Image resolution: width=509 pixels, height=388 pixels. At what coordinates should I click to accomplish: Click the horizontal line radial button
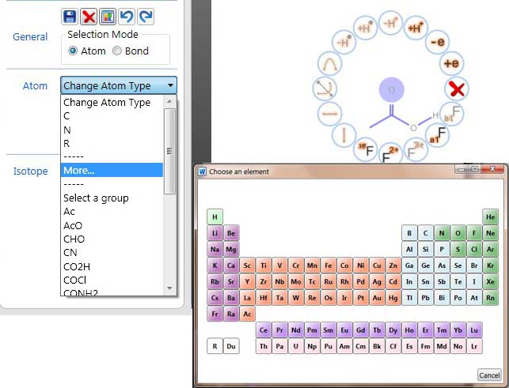329,114
